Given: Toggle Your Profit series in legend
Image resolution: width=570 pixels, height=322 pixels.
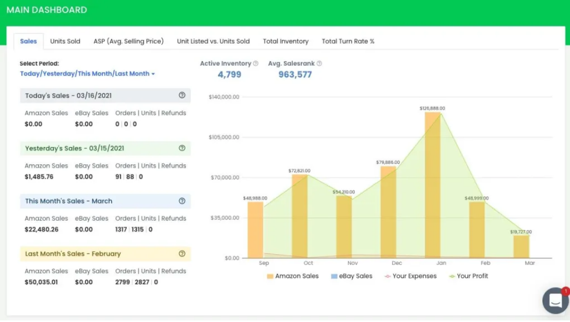Looking at the screenshot, I should click(x=468, y=276).
